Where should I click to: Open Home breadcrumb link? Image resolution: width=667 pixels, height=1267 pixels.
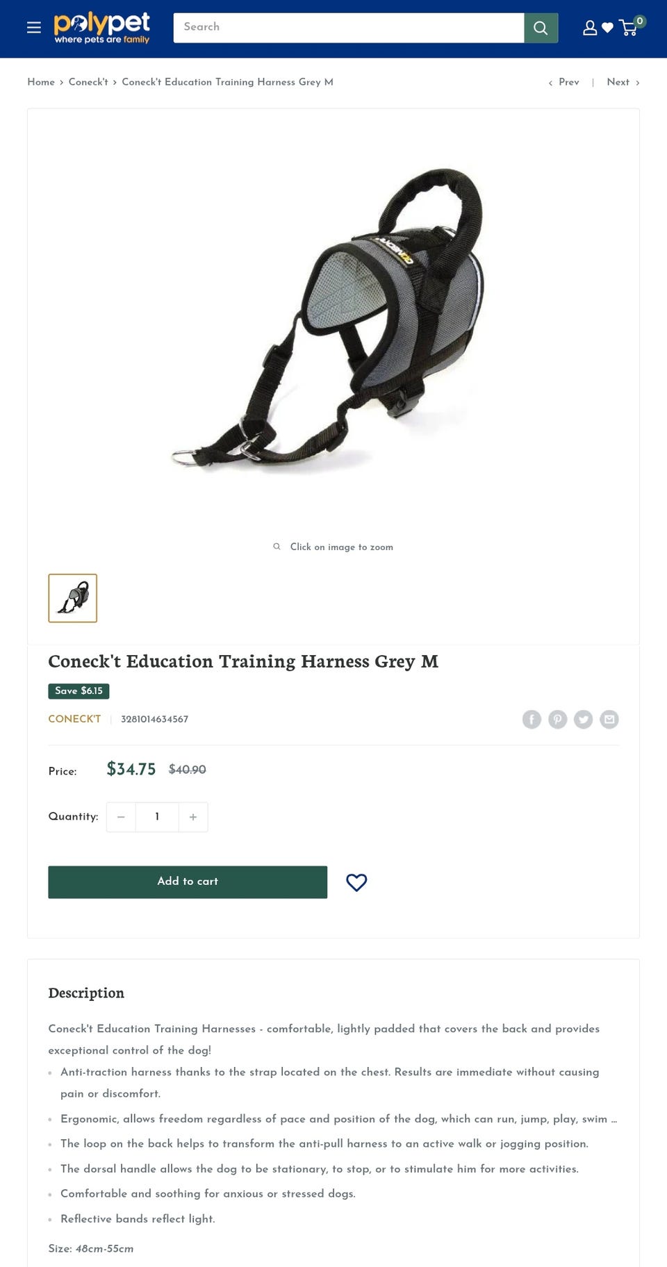(41, 82)
